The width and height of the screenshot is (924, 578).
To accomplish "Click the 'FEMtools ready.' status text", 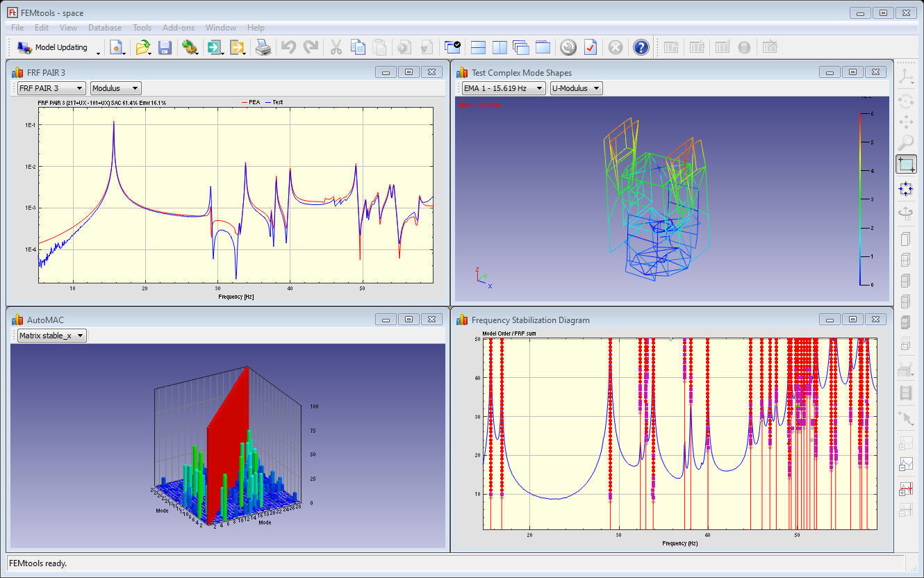I will tap(38, 563).
